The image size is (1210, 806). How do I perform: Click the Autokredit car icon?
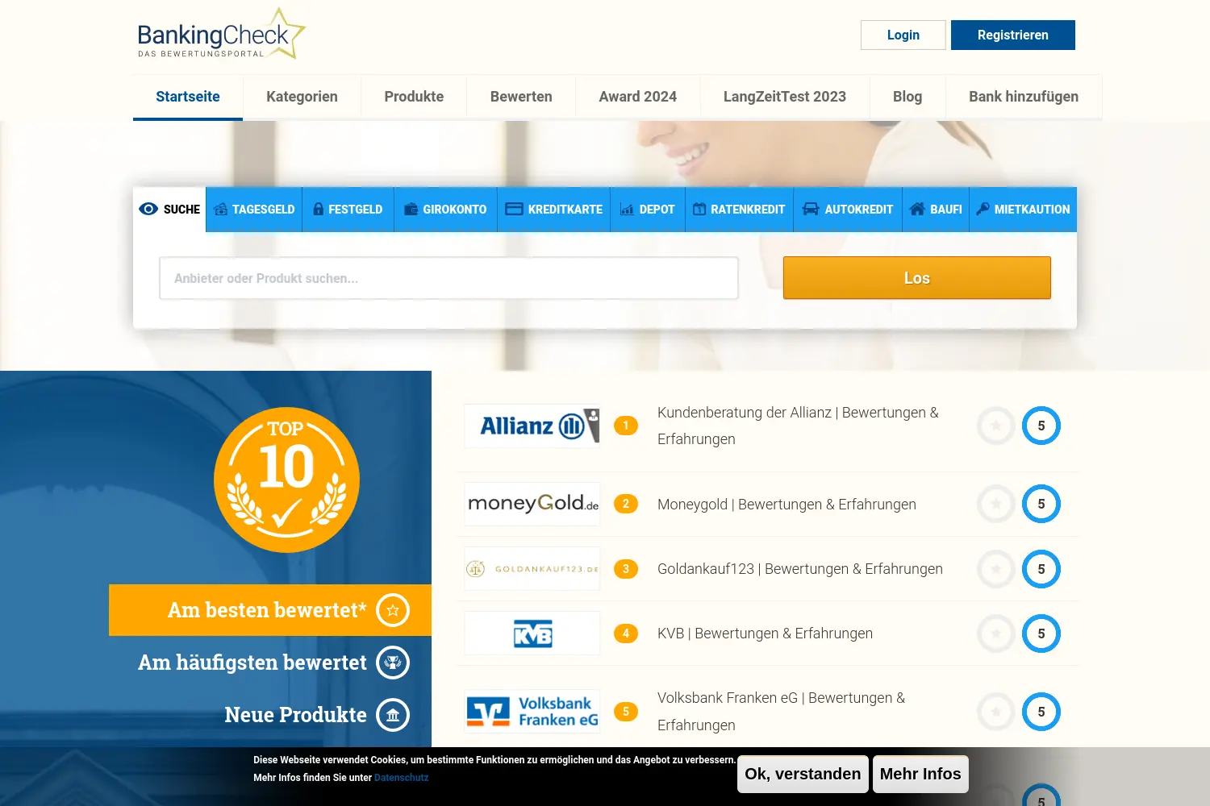811,209
